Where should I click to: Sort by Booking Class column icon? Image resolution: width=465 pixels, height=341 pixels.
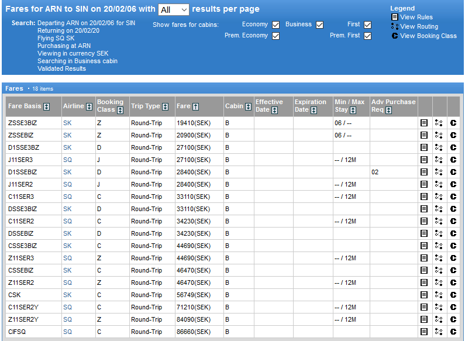(x=120, y=110)
